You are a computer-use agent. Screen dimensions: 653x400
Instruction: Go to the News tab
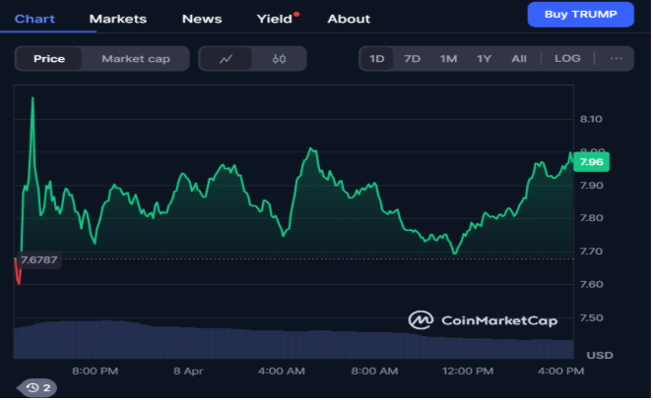click(202, 19)
